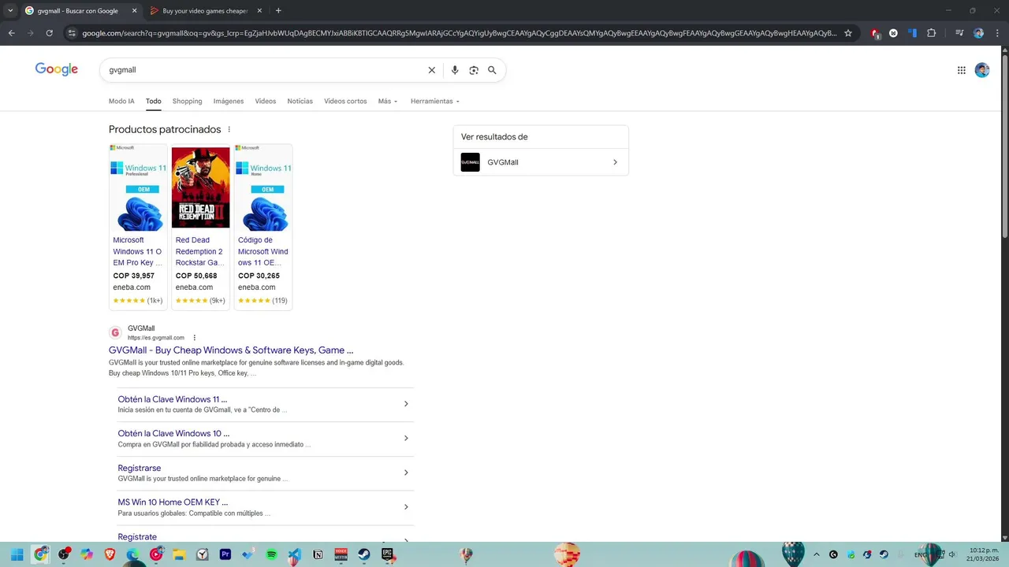Open the Obtén la Clave Windows 11 sitelink
This screenshot has width=1009, height=567.
tap(173, 399)
